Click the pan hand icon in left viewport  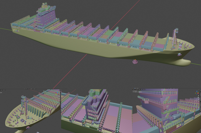[x=59, y=98]
